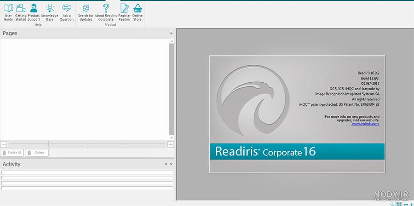The image size is (414, 206).
Task: Pin the Pages panel
Action: 171,33
